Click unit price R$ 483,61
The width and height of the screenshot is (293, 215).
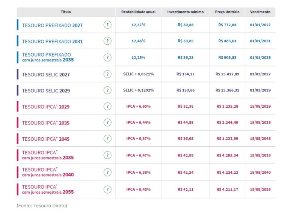[227, 41]
